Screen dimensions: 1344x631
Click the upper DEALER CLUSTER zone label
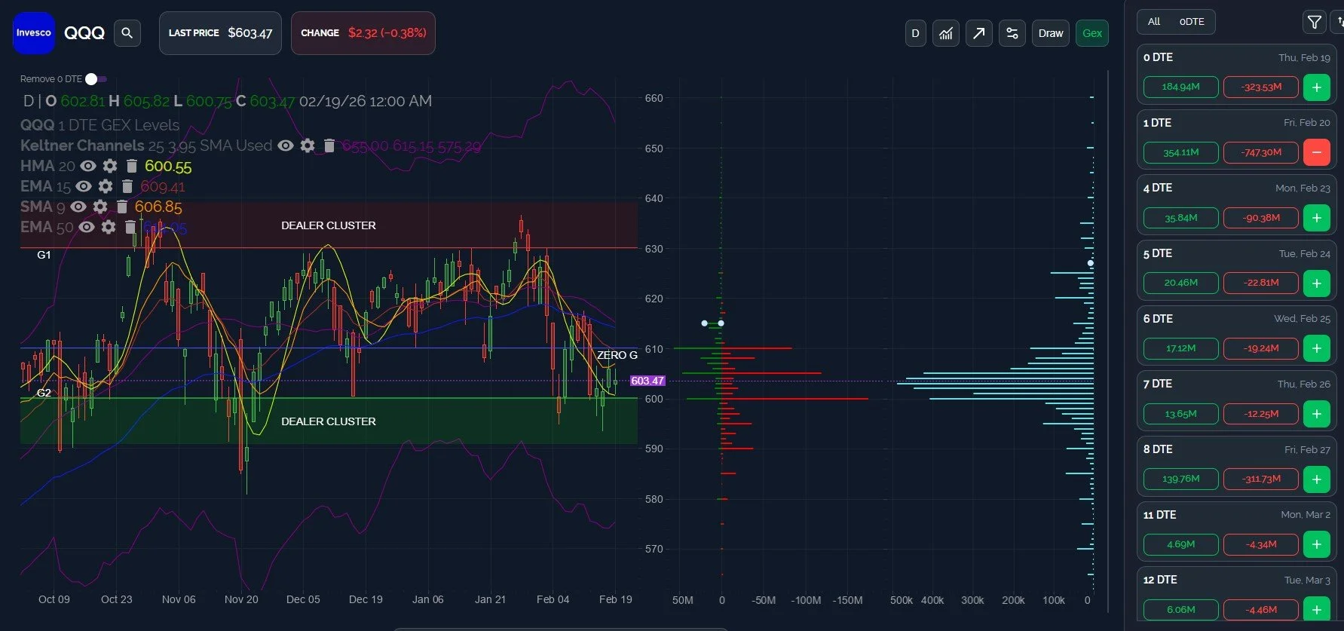328,225
